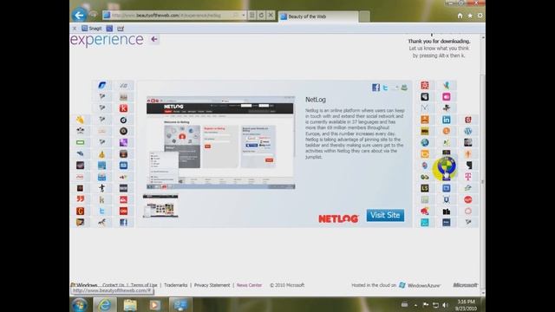Image resolution: width=555 pixels, height=312 pixels.
Task: Select the small thumbnail below the screenshot
Action: click(160, 206)
